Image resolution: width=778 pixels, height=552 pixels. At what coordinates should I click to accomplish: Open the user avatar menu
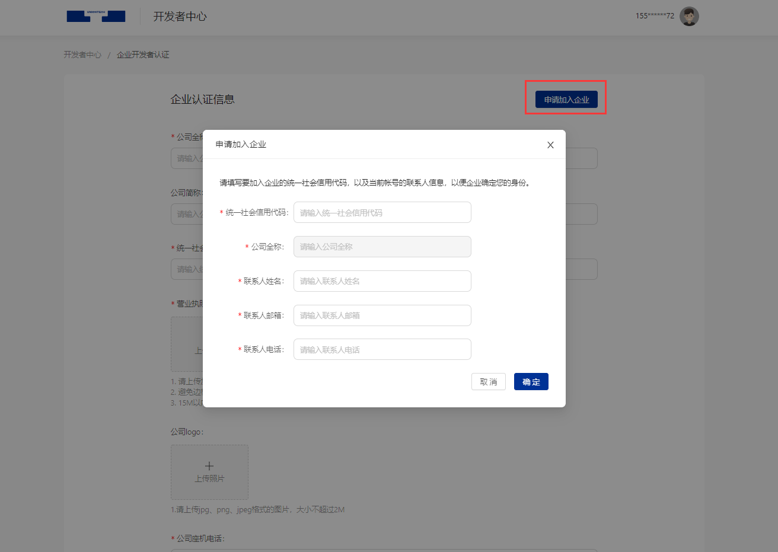pos(689,16)
